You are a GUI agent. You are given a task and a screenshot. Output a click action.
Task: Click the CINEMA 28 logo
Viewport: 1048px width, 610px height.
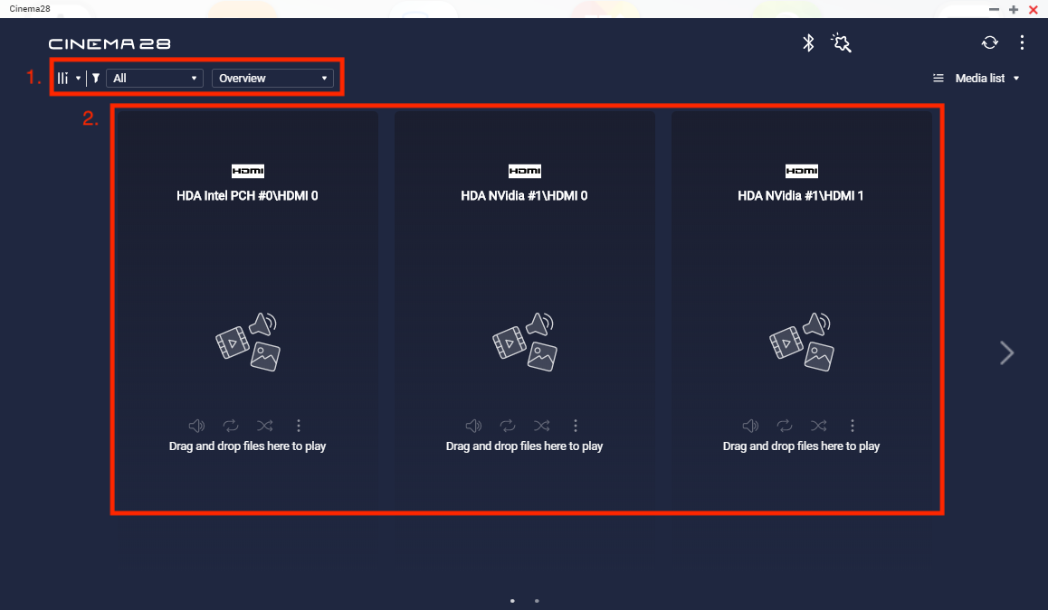(x=110, y=43)
